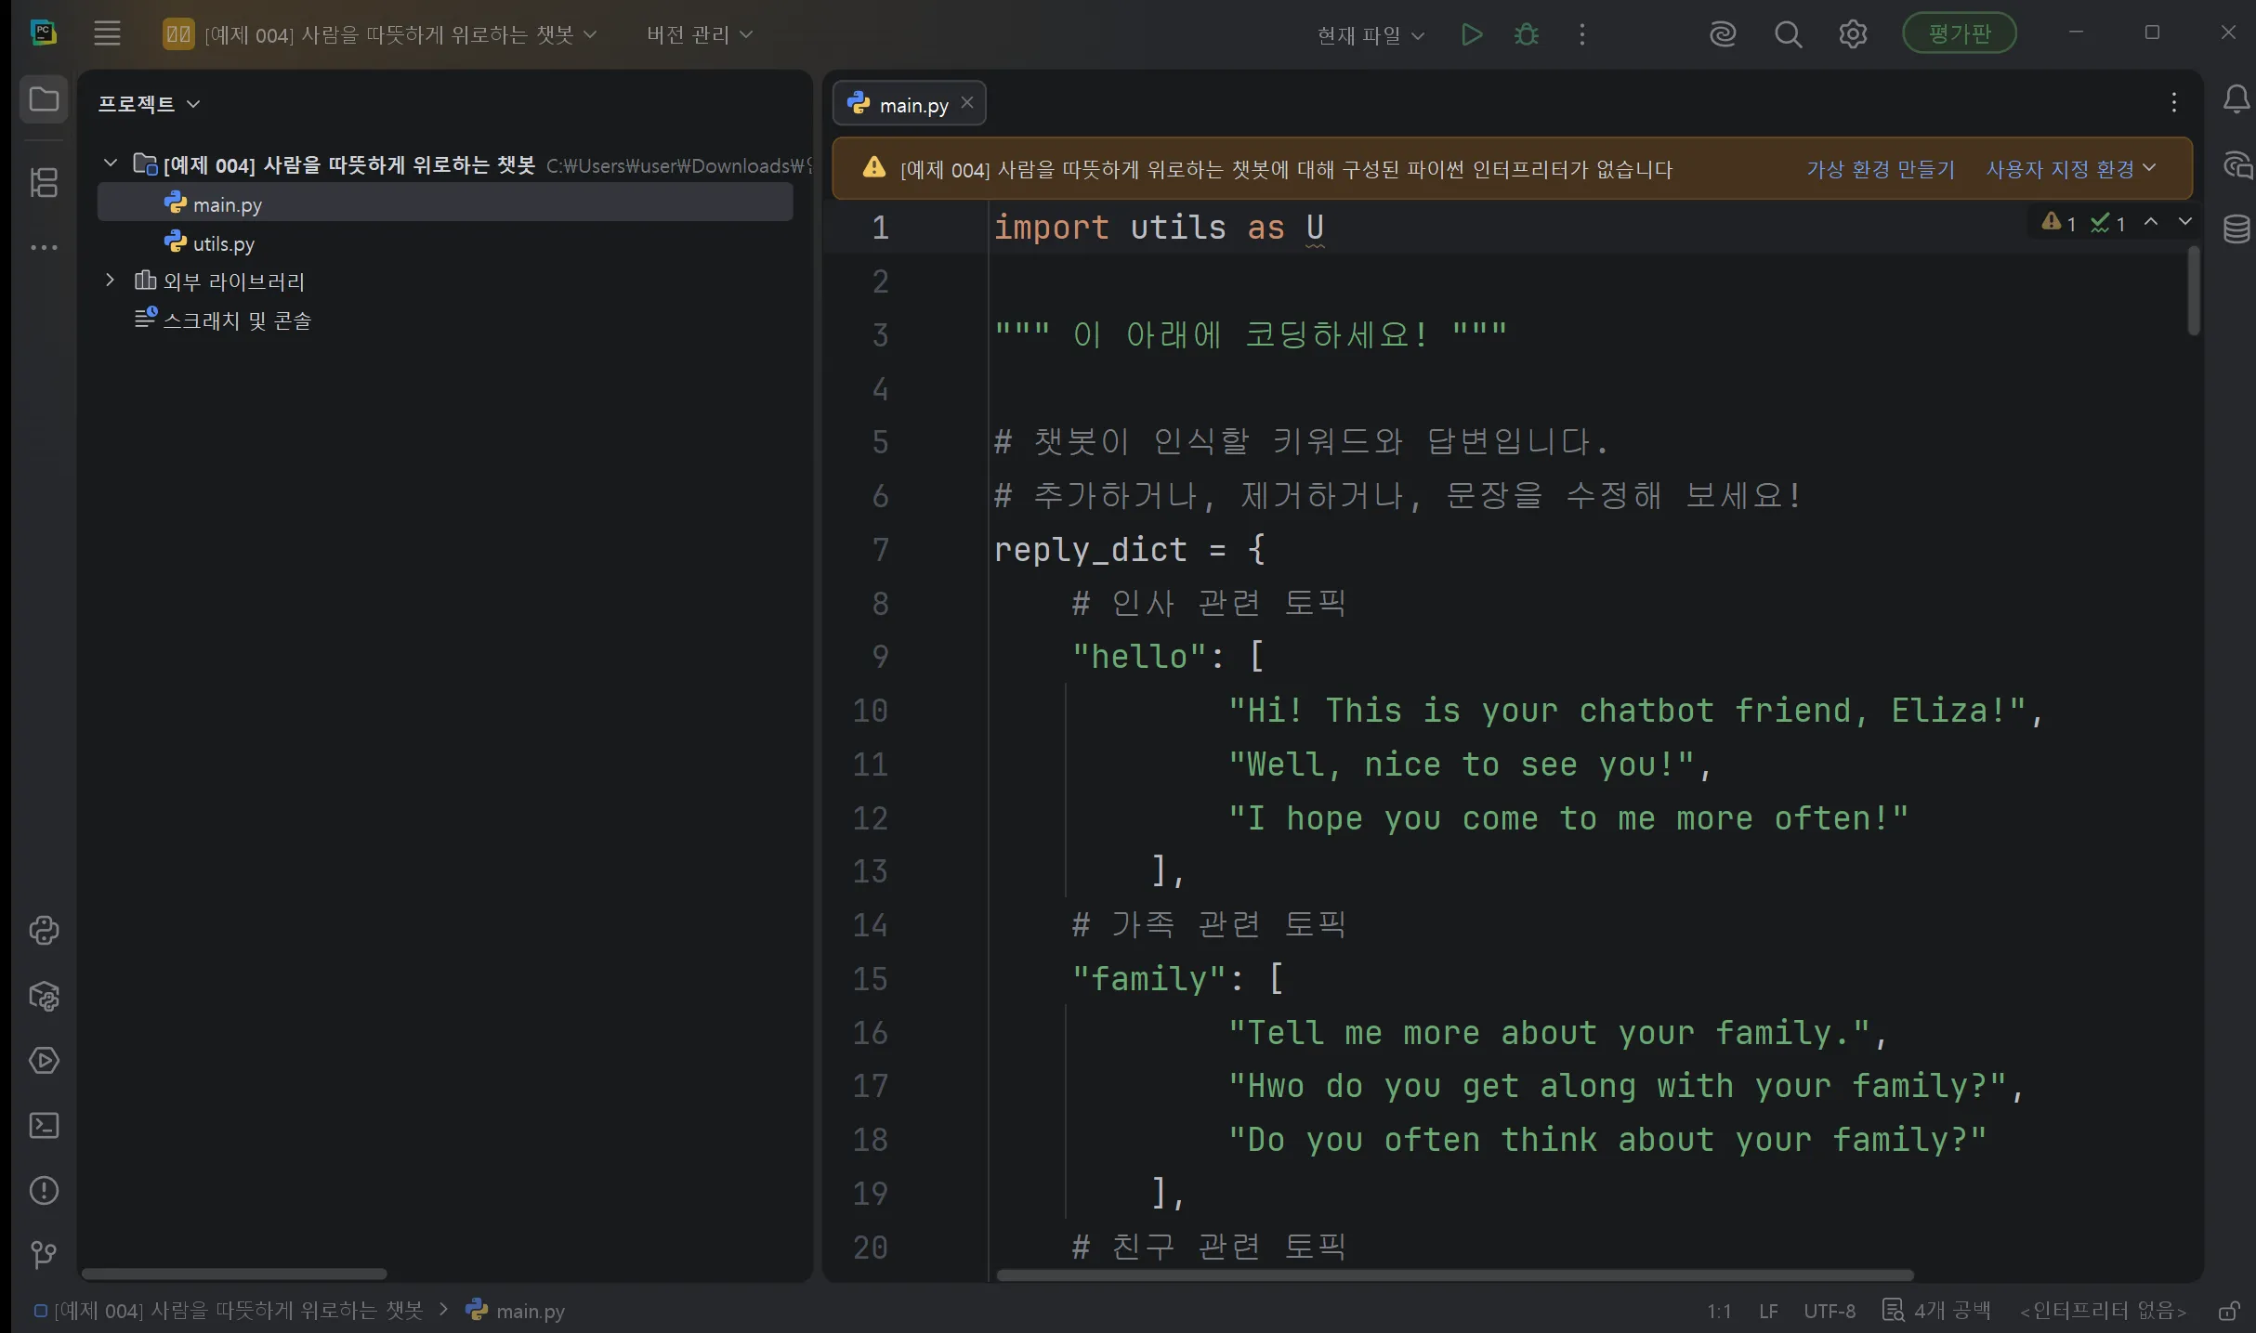The image size is (2256, 1333).
Task: Open more run actions menu
Action: [x=1582, y=35]
